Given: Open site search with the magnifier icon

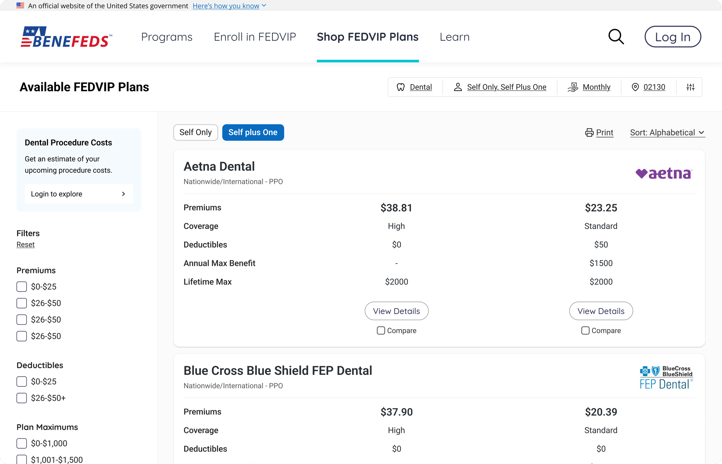Looking at the screenshot, I should 616,37.
